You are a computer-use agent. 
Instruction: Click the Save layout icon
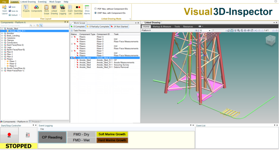coord(10,7)
